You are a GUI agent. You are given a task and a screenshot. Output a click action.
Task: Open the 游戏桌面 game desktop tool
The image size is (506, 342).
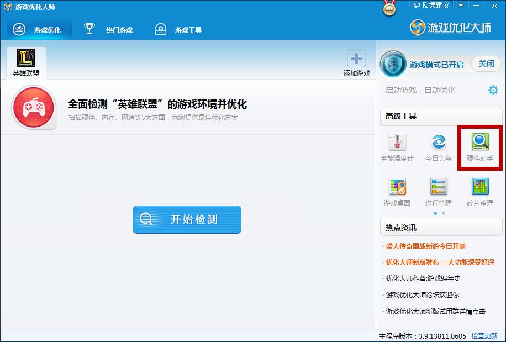pos(397,192)
